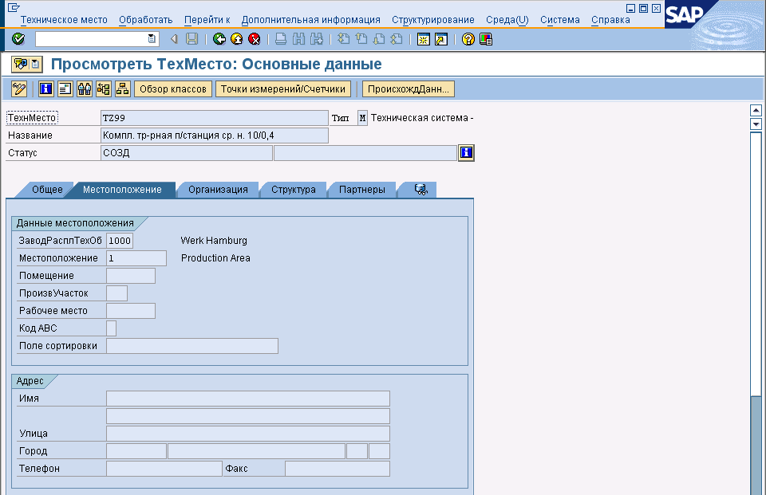Click the First Page icon
This screenshot has width=766, height=495.
(x=344, y=39)
